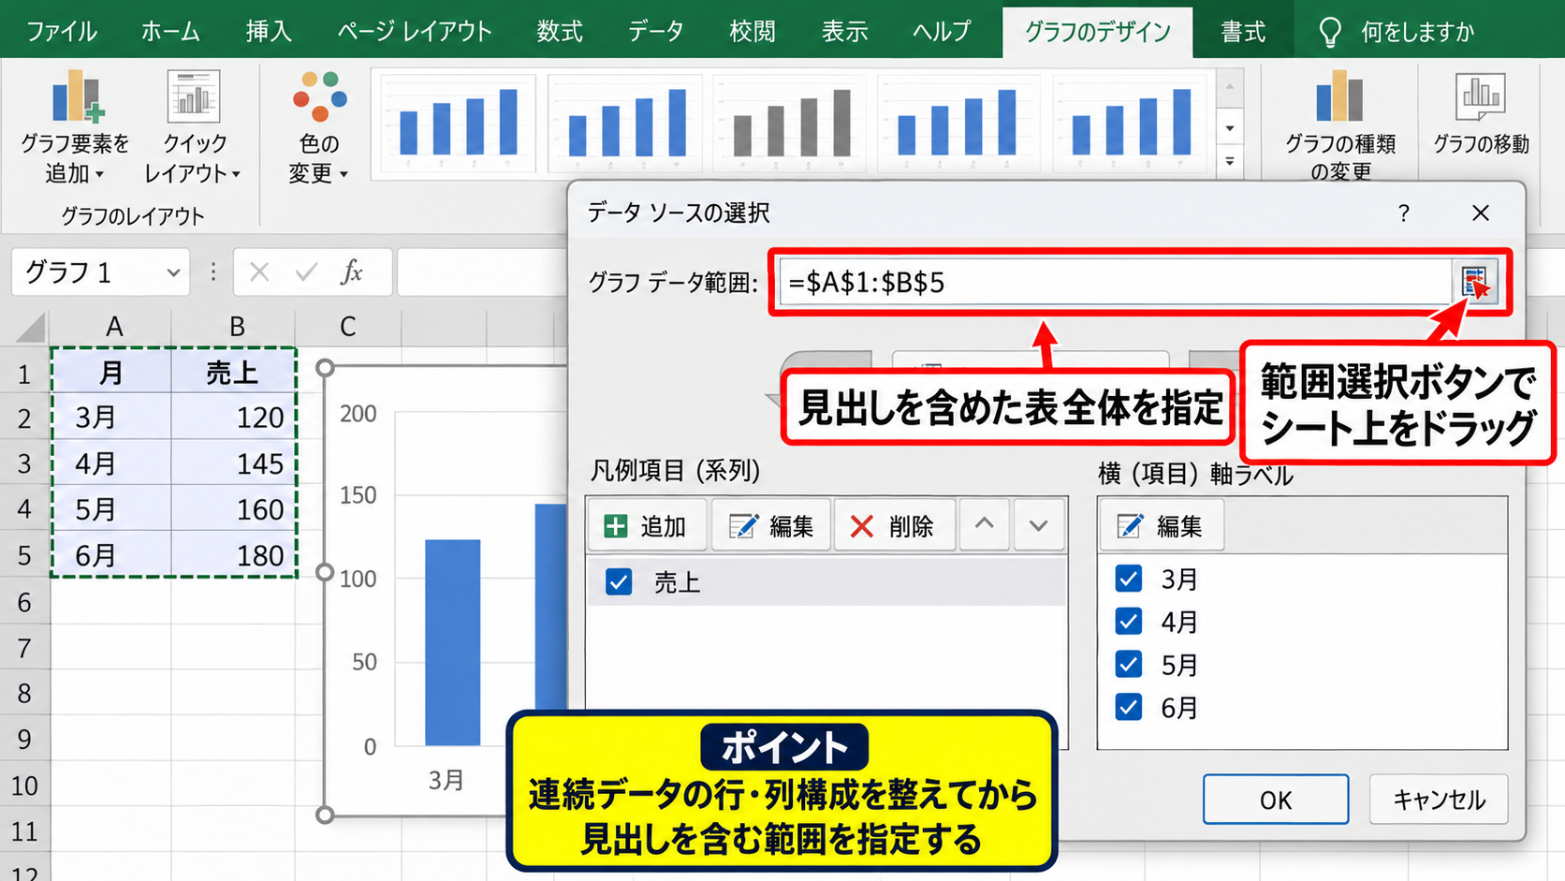Click cell B2 with value 120
This screenshot has height=881, width=1565.
[234, 417]
